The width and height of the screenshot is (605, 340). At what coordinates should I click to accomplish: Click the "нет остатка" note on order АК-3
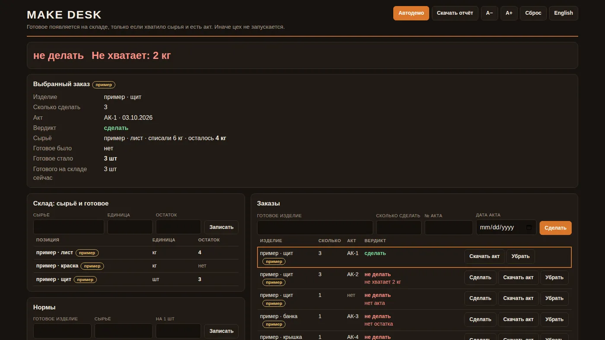379,324
